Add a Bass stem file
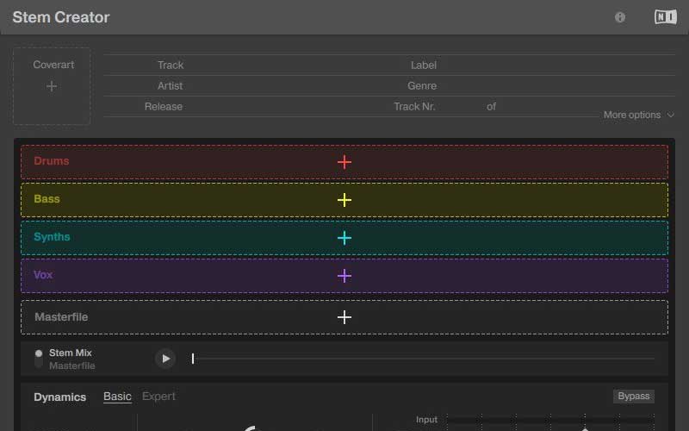The width and height of the screenshot is (689, 431). pos(344,200)
